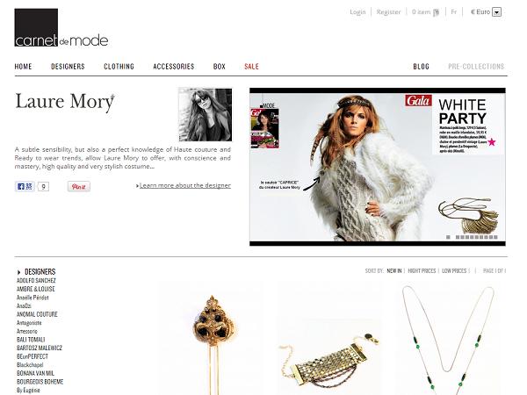
Task: Sort products by Low Prices
Action: pos(454,270)
